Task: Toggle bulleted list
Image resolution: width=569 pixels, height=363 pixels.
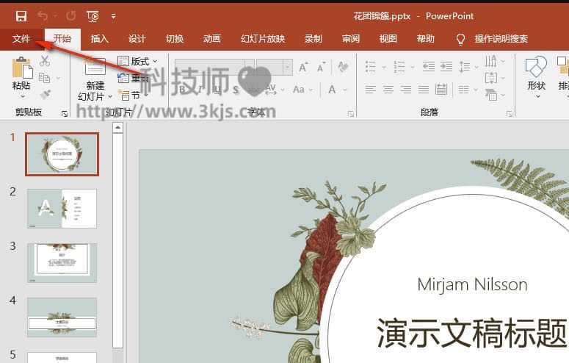Action: [371, 67]
